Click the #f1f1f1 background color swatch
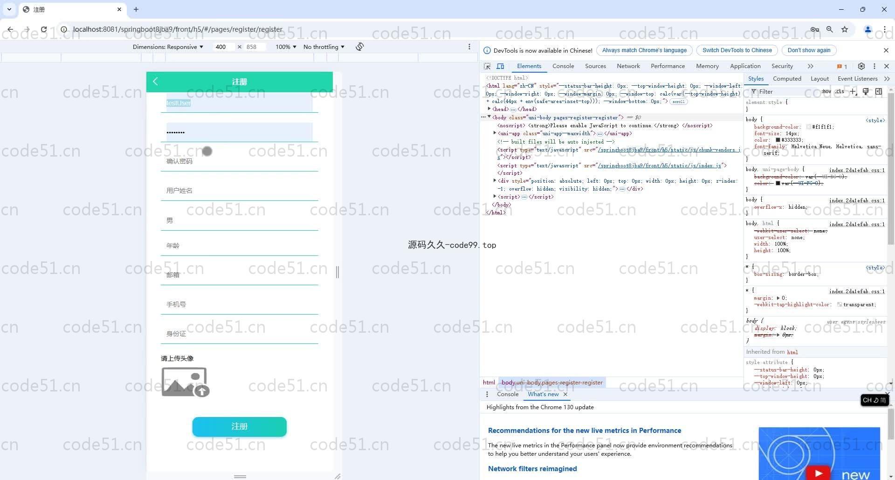895x480 pixels. (809, 127)
